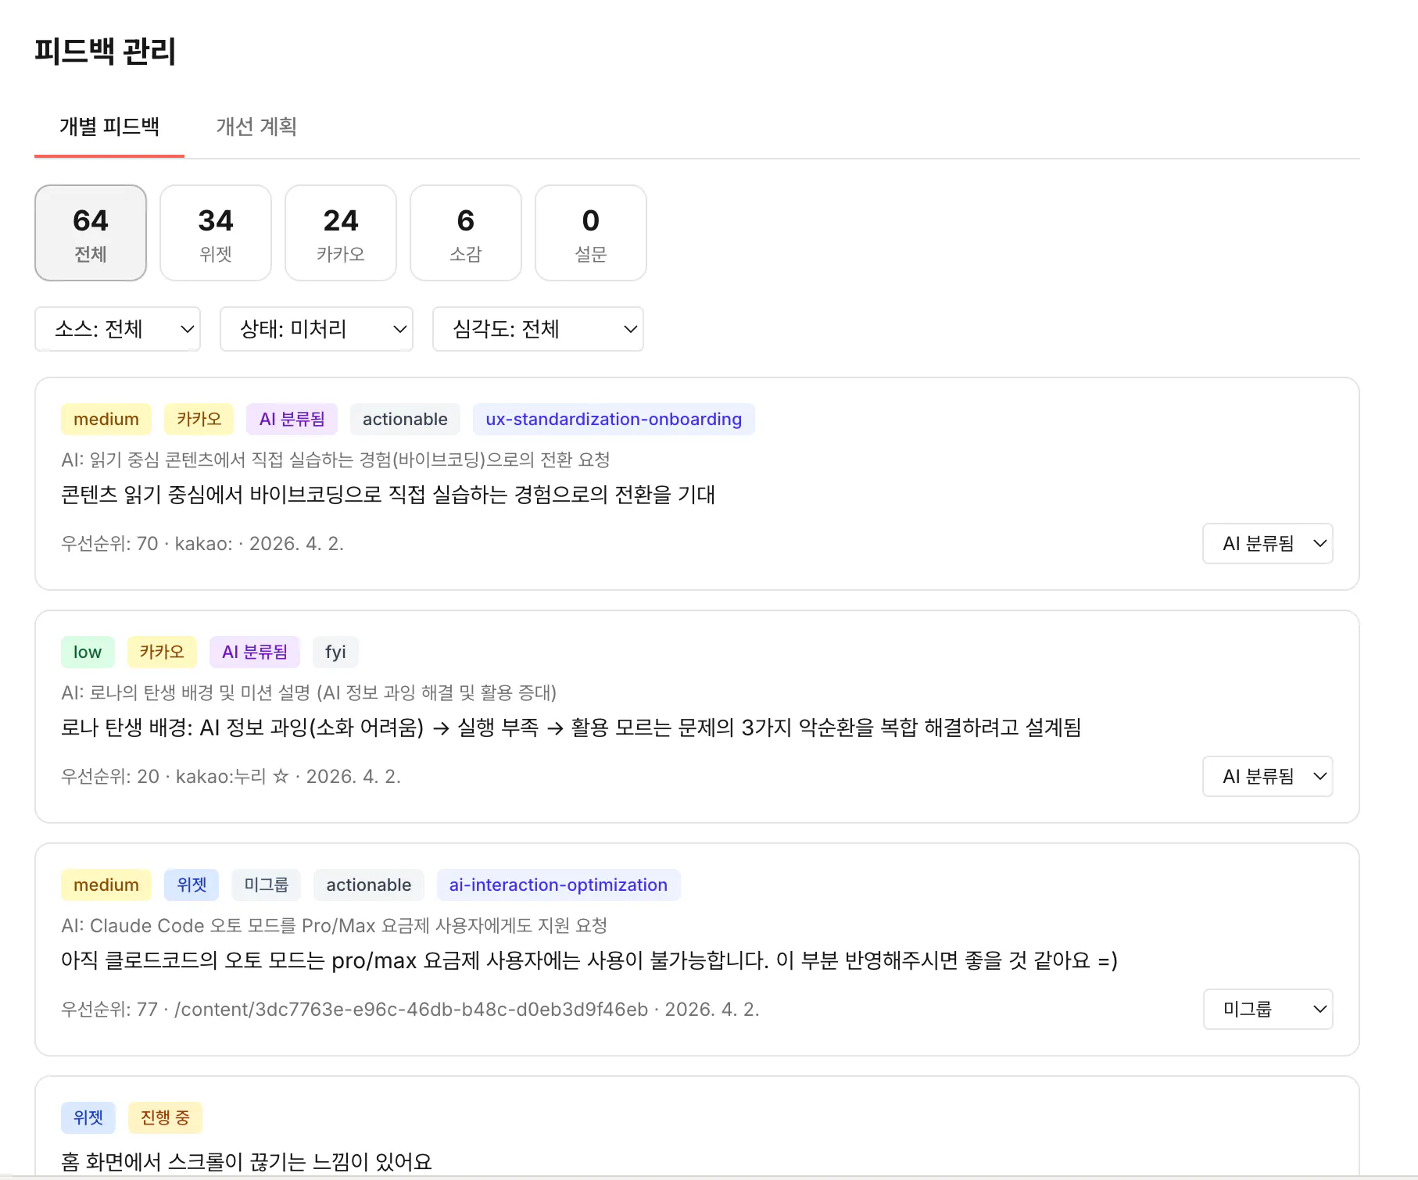
Task: Switch to the 개별 피드백 tab
Action: click(109, 127)
